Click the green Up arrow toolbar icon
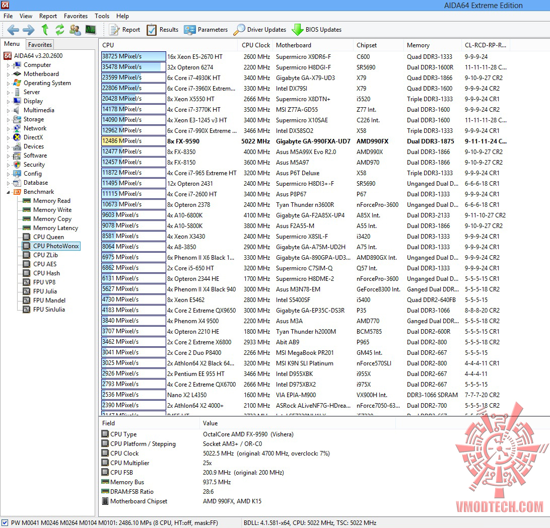Screen dimensions: 550x528 (44, 30)
